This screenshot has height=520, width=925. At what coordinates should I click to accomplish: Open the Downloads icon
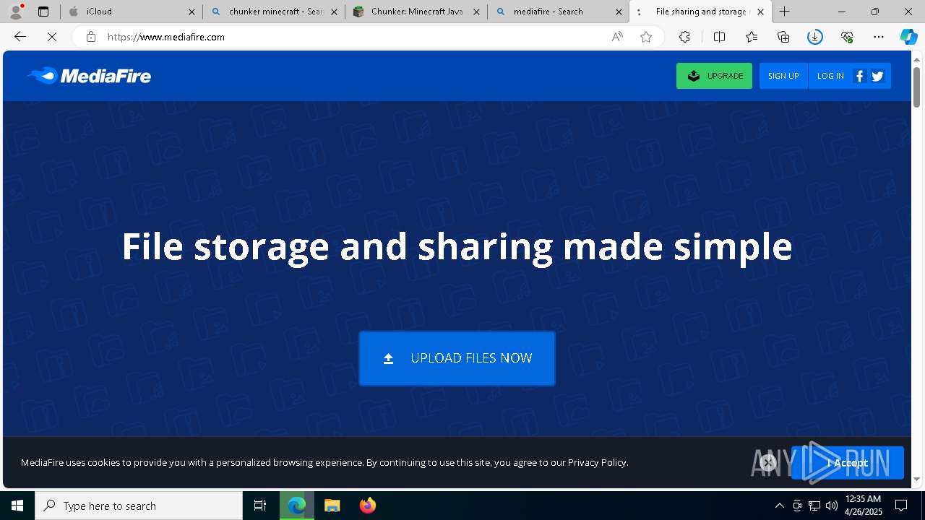pos(815,37)
